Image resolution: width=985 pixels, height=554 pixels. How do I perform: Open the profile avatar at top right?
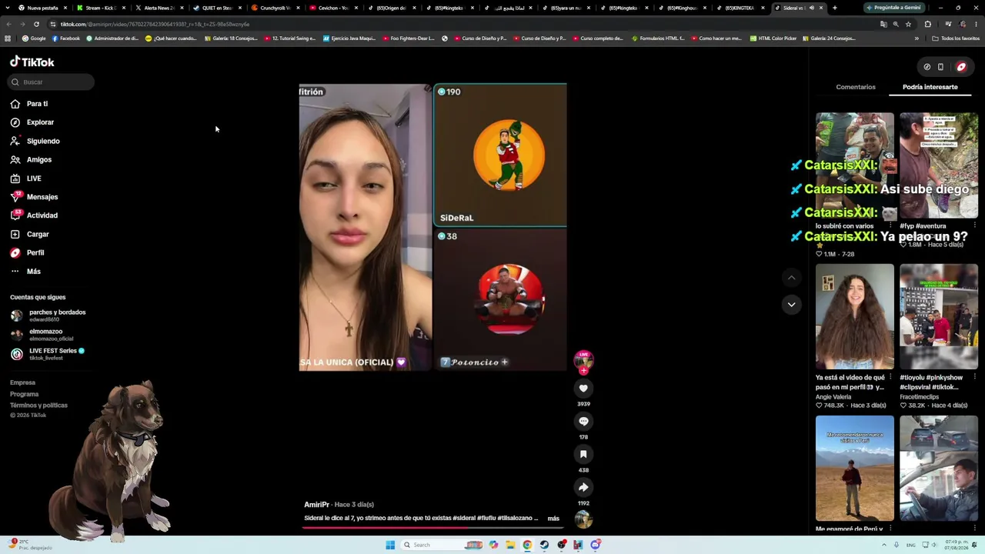(961, 67)
